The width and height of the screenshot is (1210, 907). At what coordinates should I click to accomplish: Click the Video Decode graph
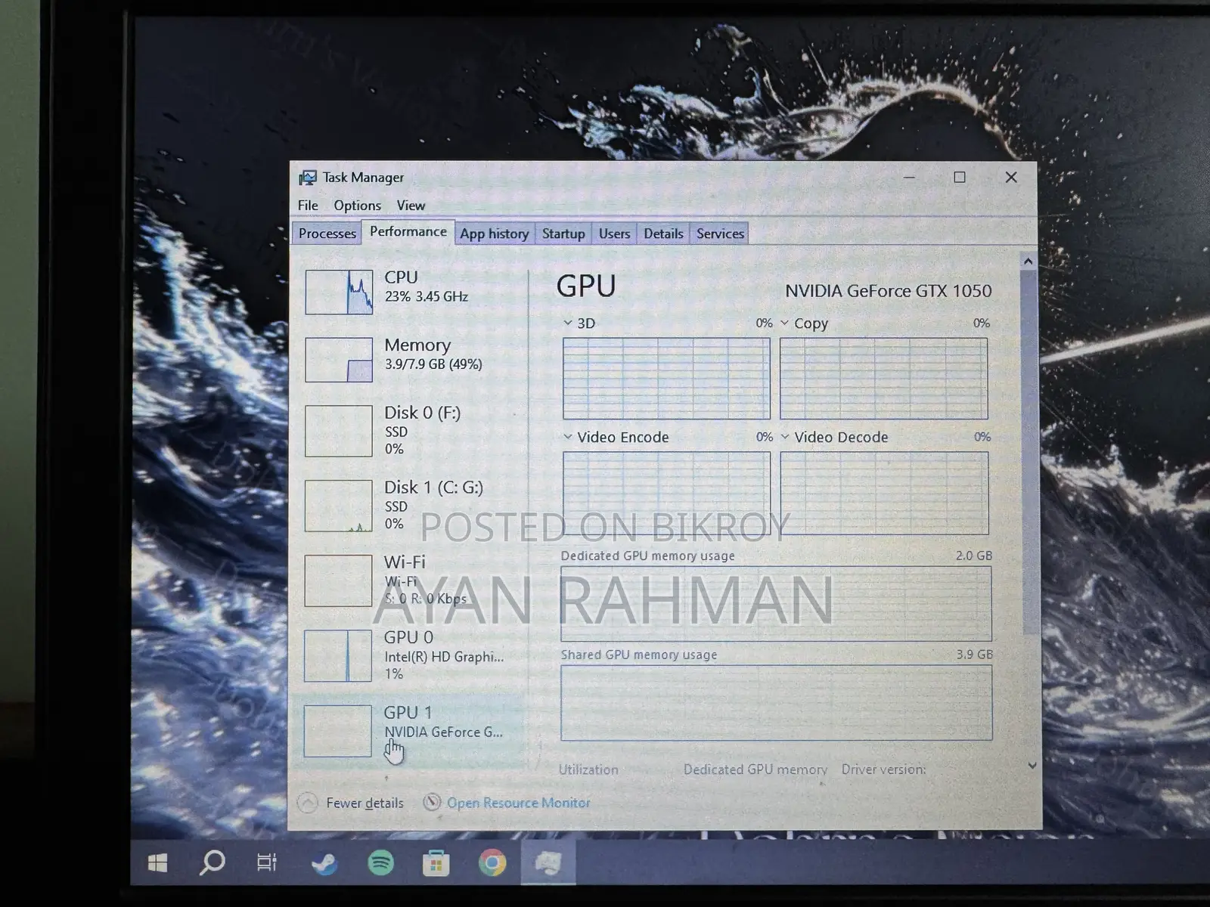(x=884, y=493)
